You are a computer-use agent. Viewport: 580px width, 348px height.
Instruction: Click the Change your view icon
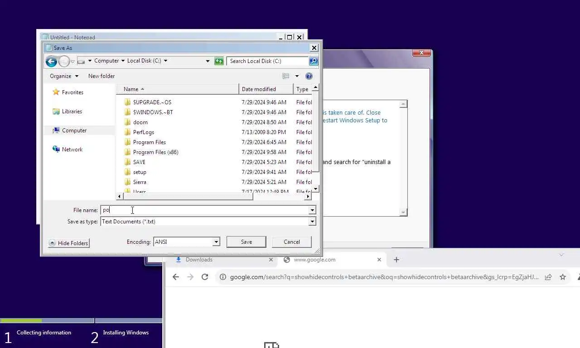[x=286, y=76]
